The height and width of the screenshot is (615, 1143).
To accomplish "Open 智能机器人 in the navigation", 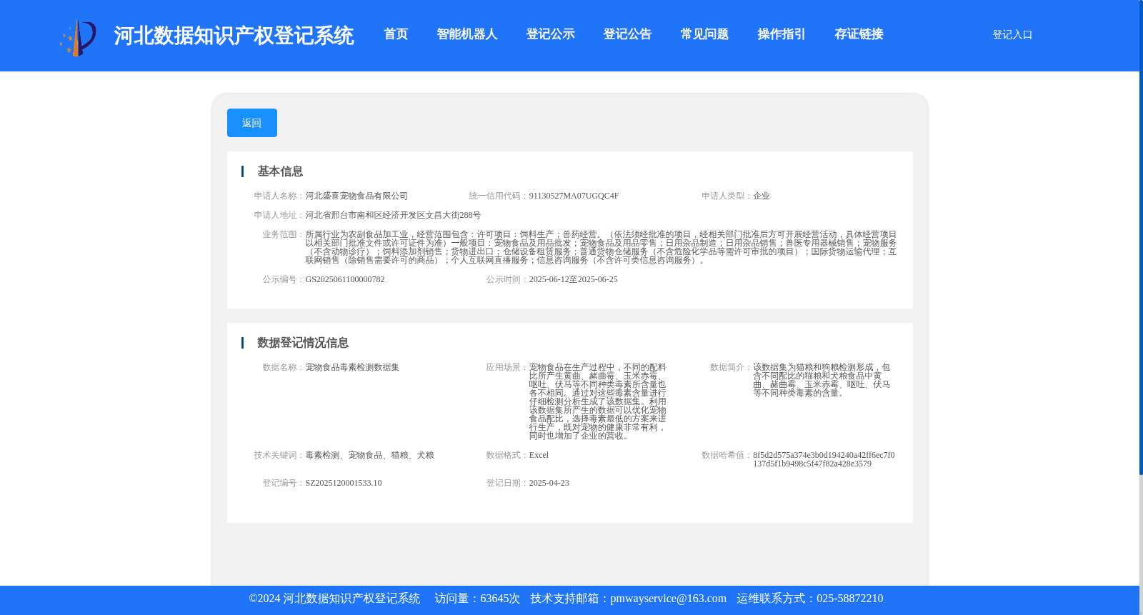I will point(467,34).
